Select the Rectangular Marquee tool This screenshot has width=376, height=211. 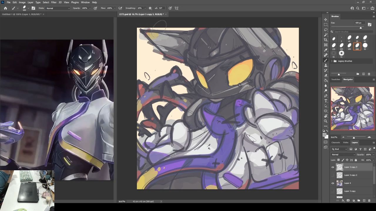(326, 25)
